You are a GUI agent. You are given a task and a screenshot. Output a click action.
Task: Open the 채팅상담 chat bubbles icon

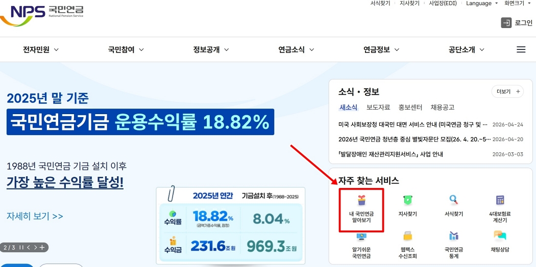point(500,236)
